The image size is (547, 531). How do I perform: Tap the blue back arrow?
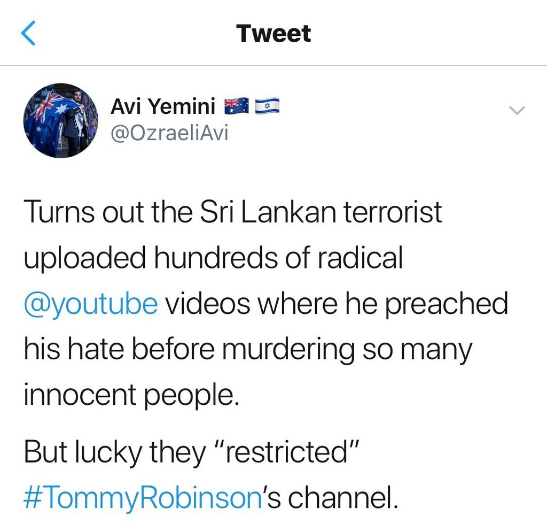(x=28, y=34)
